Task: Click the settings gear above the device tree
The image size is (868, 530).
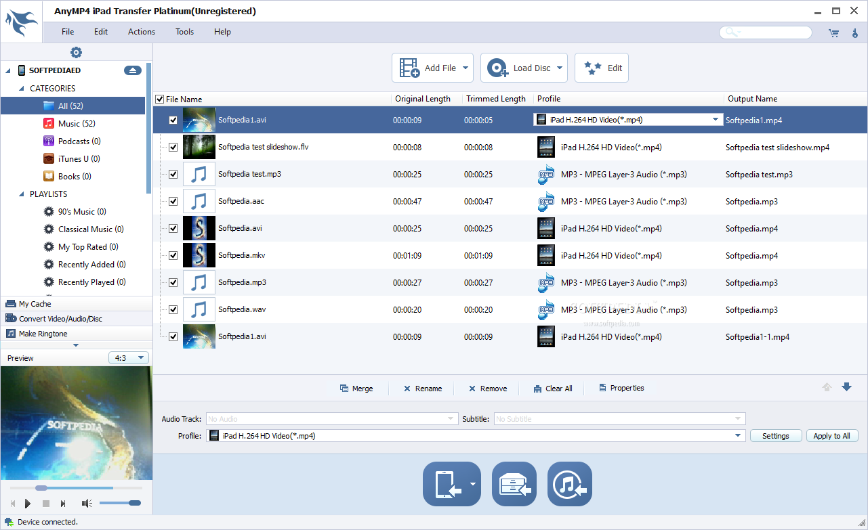Action: coord(76,53)
